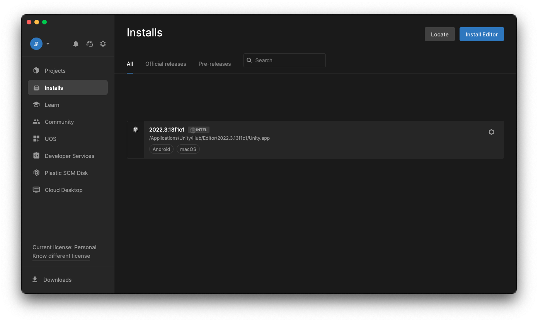Screen dimensions: 538x322
Task: Expand the account dropdown arrow
Action: (x=48, y=44)
